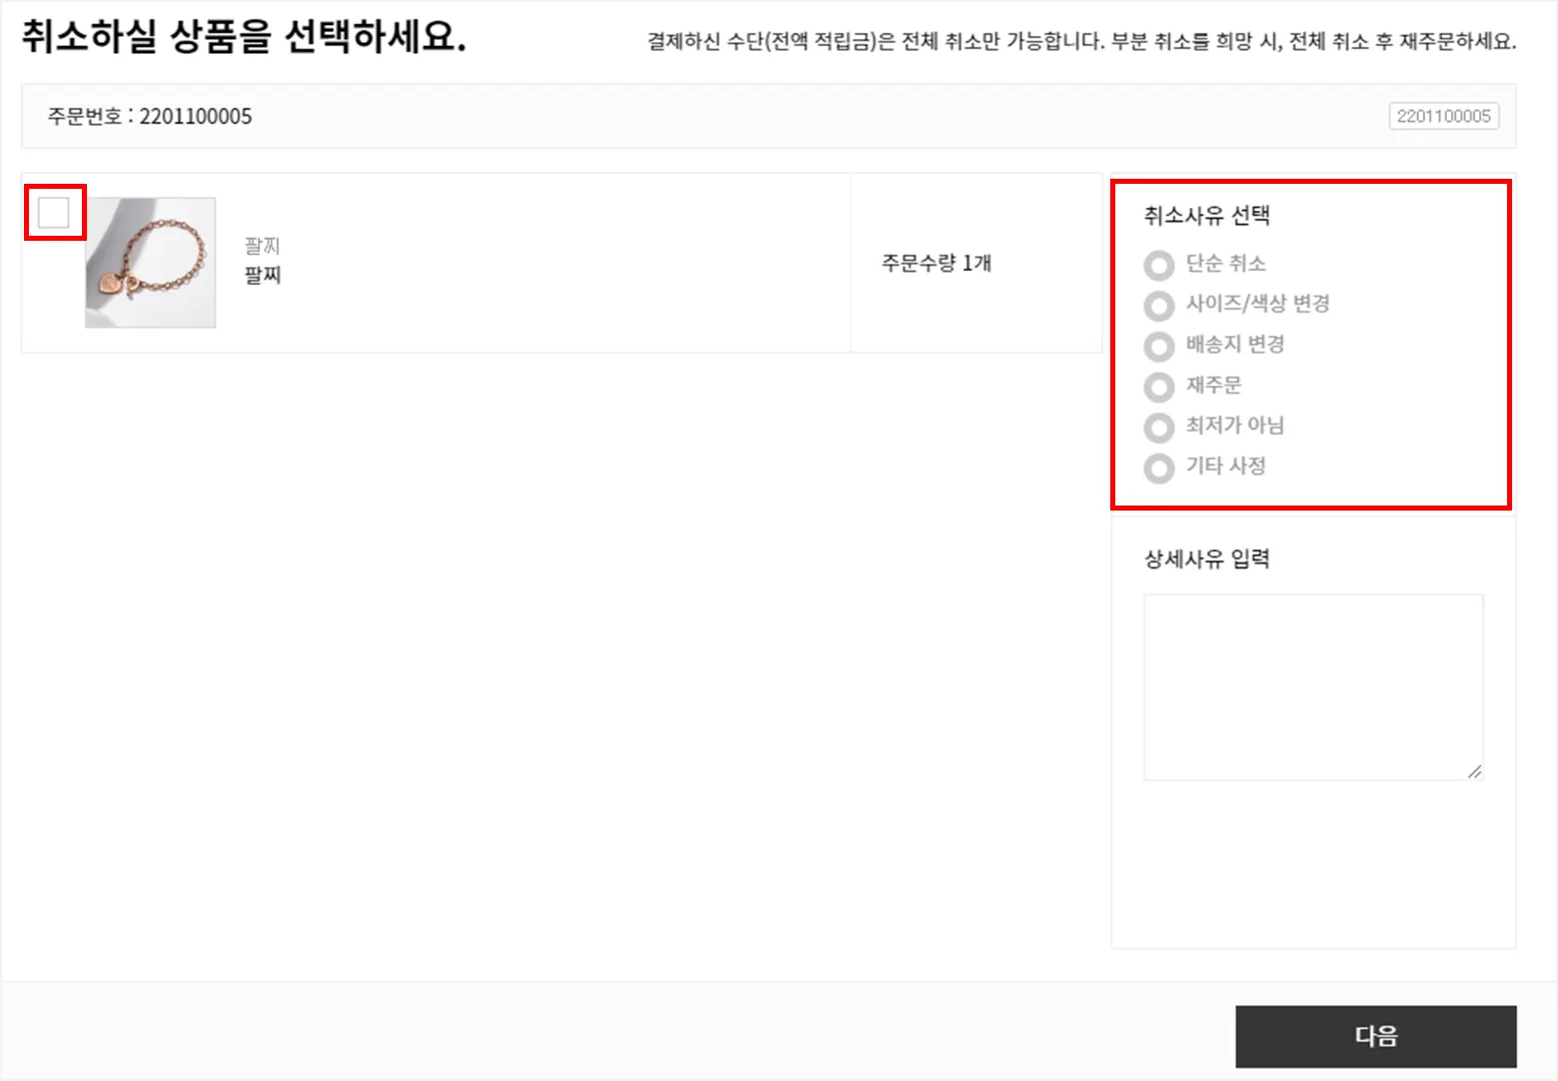Image resolution: width=1558 pixels, height=1081 pixels.
Task: Click the 다음 button
Action: (1376, 1036)
